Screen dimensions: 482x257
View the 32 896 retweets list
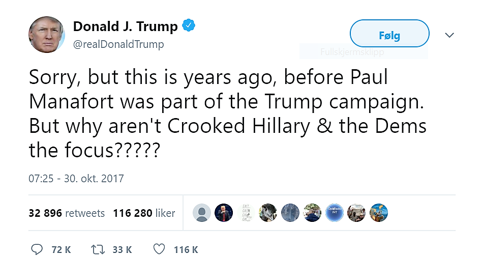[x=67, y=213]
